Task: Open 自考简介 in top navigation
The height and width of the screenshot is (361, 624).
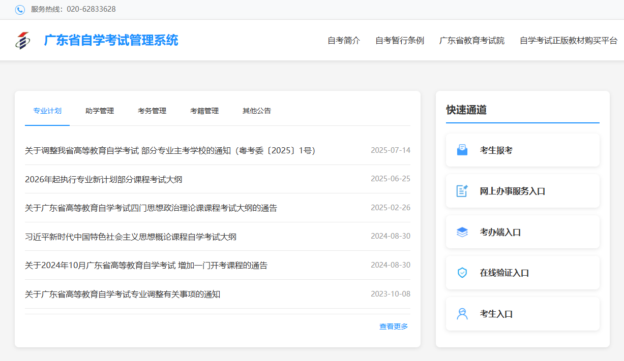Action: tap(344, 41)
